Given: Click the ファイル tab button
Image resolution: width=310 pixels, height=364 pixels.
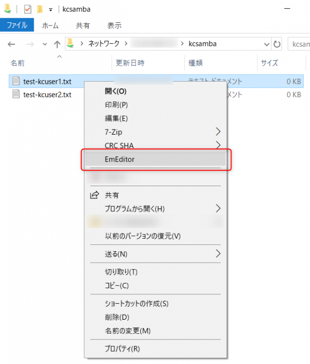Looking at the screenshot, I should click(17, 25).
